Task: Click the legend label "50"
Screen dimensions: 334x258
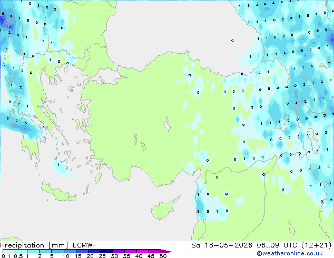Action: 163,256
